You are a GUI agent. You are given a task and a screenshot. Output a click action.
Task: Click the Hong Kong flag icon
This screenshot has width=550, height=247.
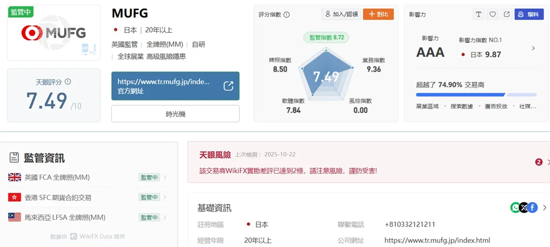[x=14, y=198]
